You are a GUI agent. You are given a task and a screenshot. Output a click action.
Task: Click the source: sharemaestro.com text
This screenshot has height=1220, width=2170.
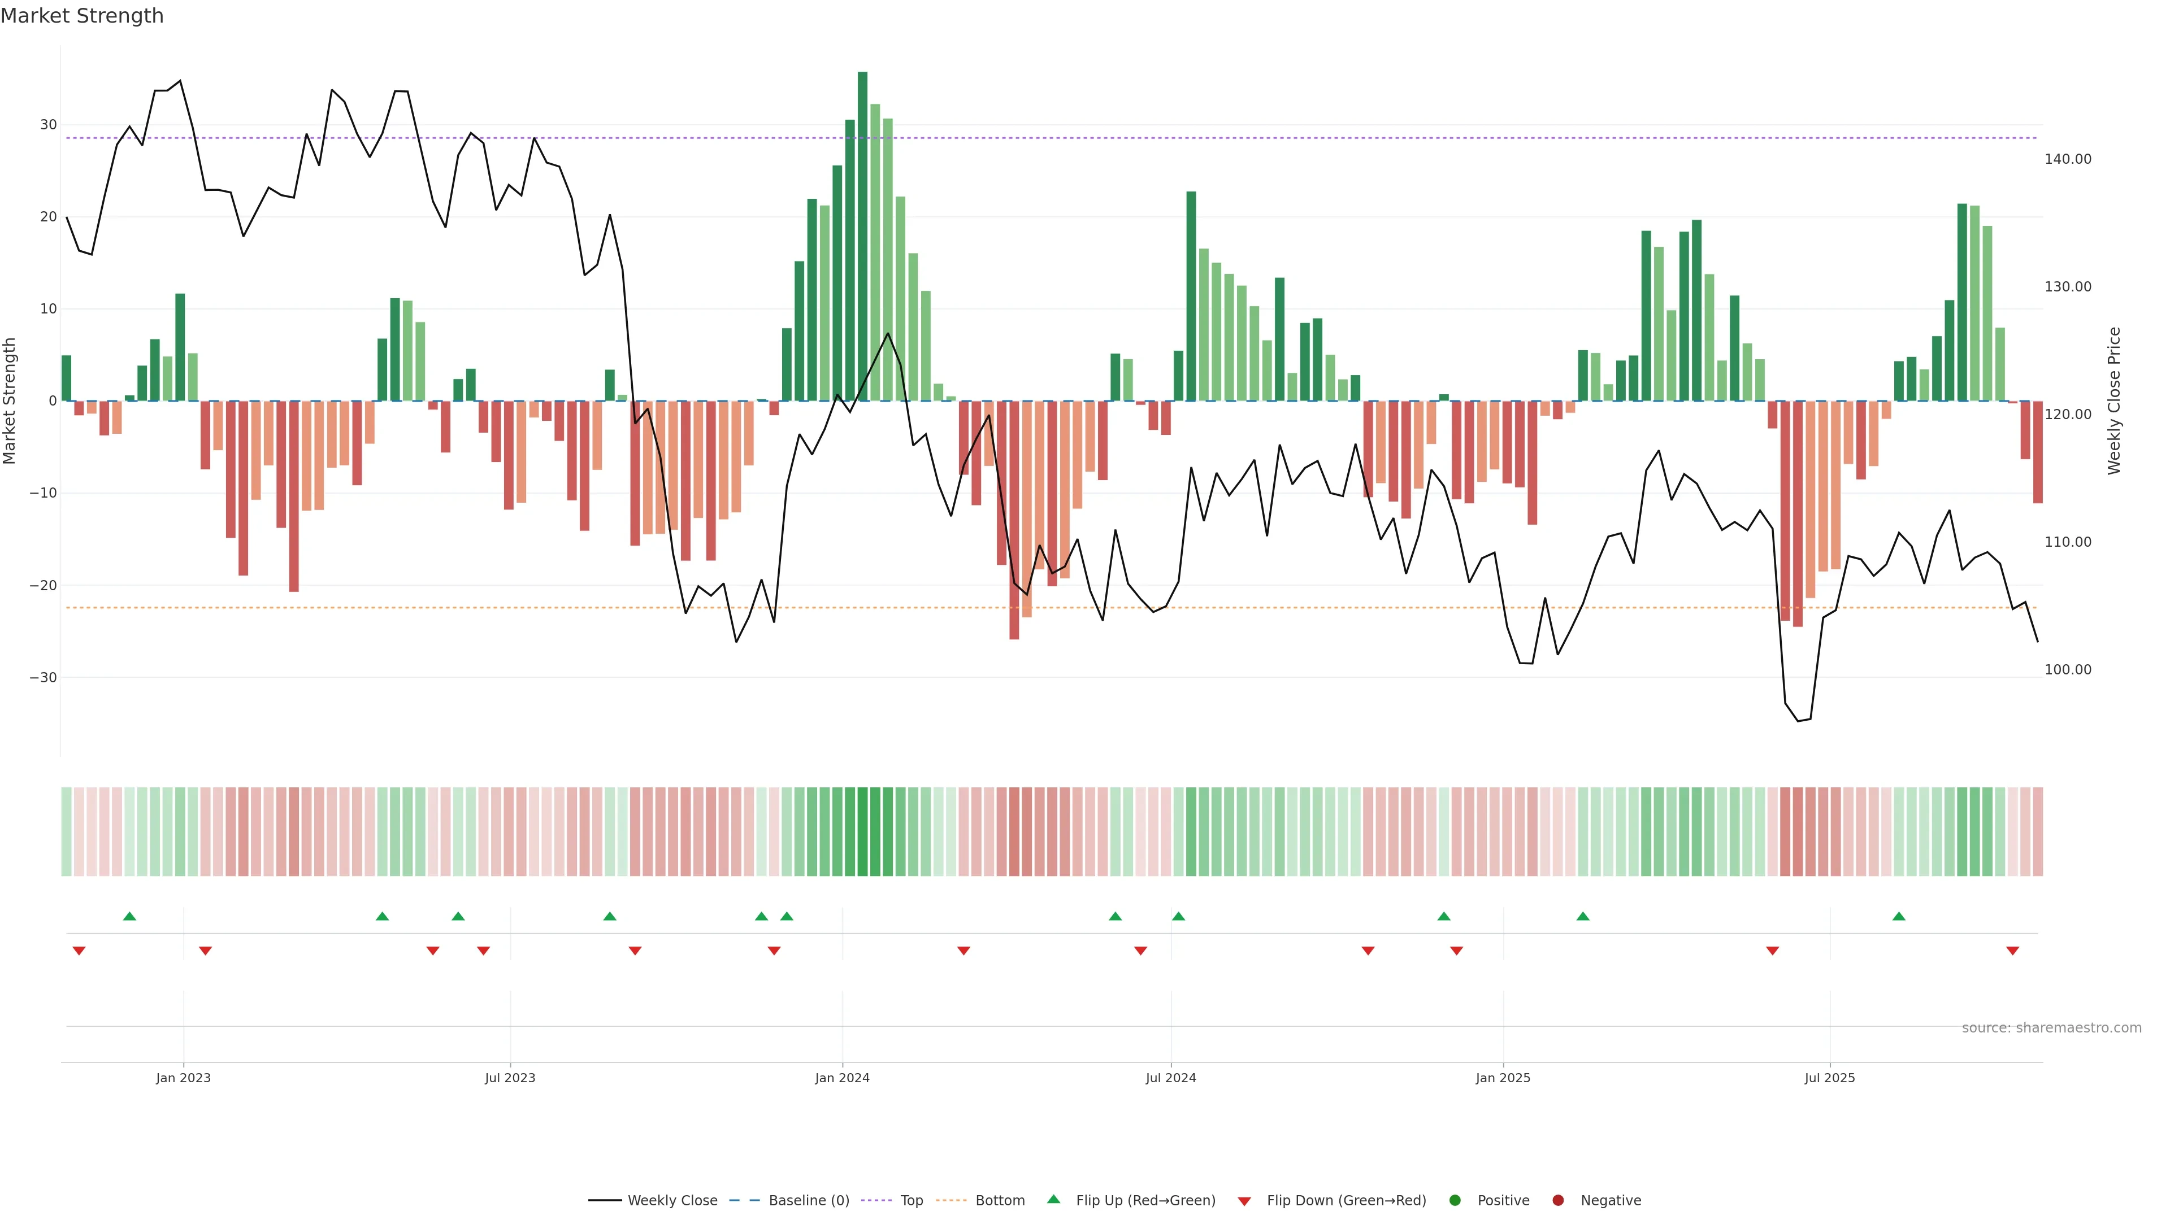pos(2051,1028)
